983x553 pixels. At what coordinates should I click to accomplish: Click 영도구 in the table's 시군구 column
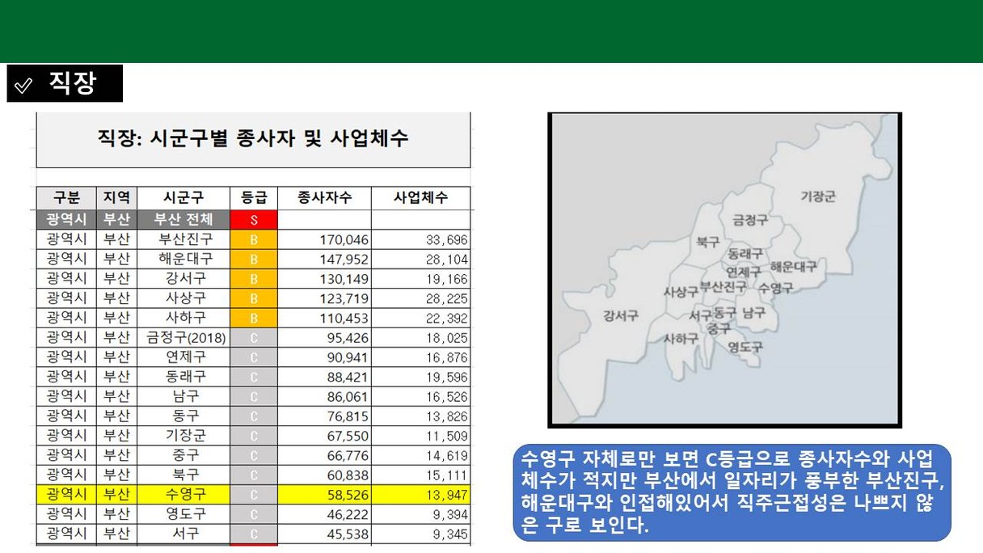coord(184,514)
